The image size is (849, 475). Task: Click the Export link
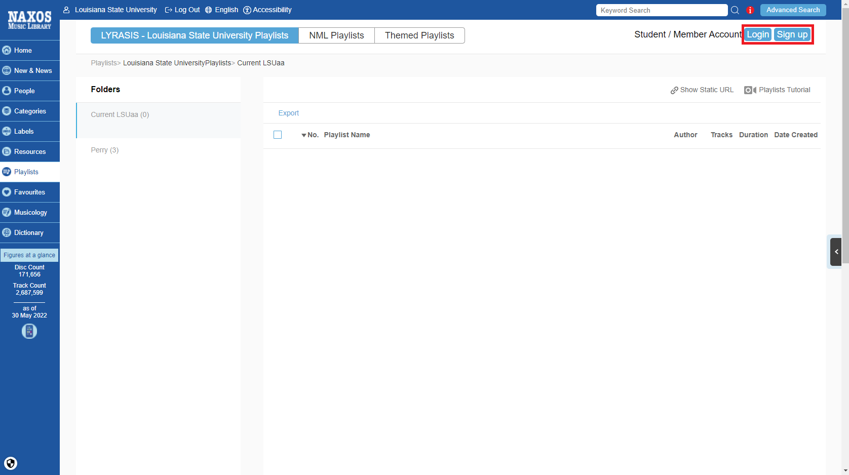pos(289,113)
